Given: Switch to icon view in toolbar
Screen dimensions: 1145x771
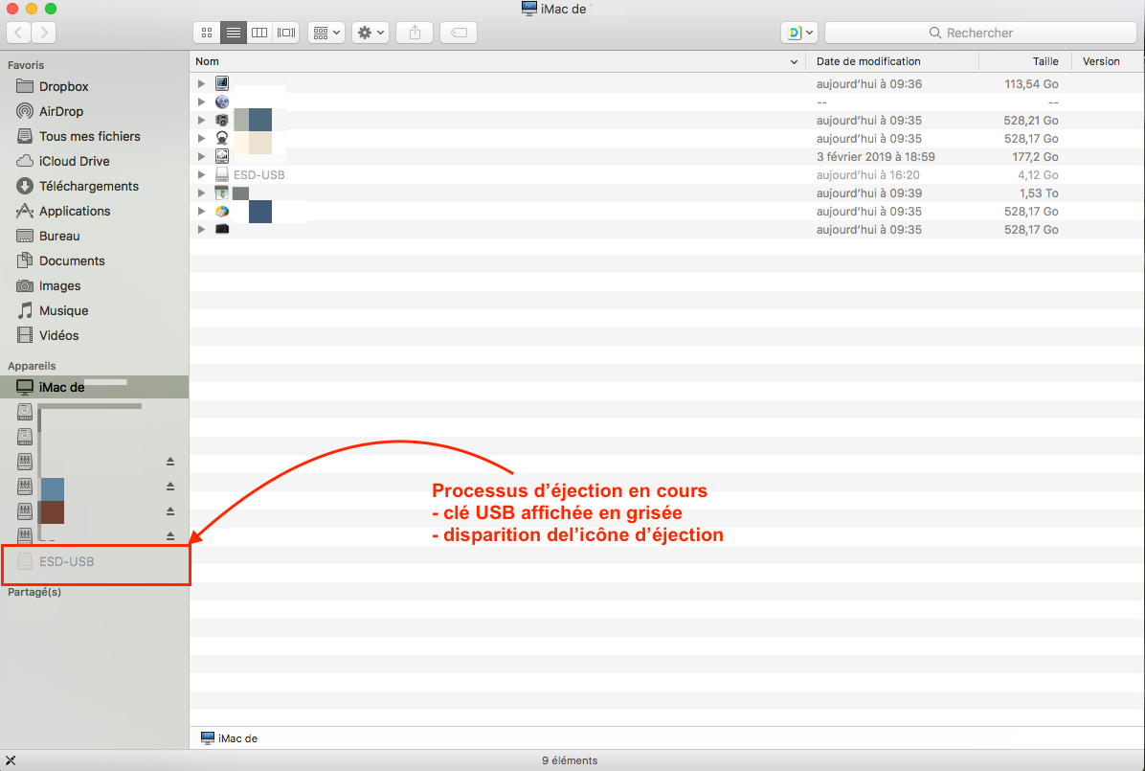Looking at the screenshot, I should pos(206,33).
